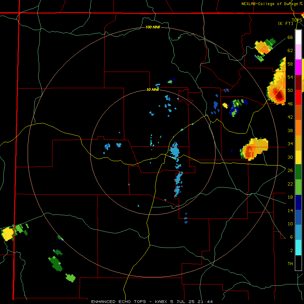Click the "KABX" radar site identifier
Viewport: 304px width, 304px height.
click(x=162, y=302)
